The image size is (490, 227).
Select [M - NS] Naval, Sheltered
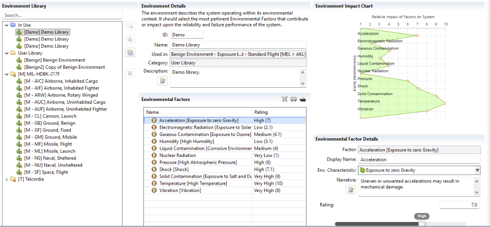50,158
